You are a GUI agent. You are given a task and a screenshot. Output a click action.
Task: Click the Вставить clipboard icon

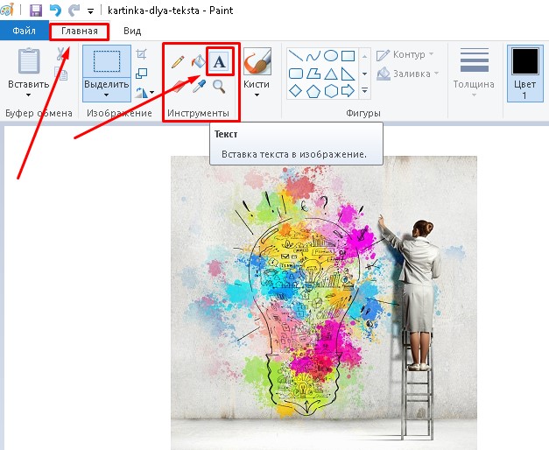click(x=29, y=61)
